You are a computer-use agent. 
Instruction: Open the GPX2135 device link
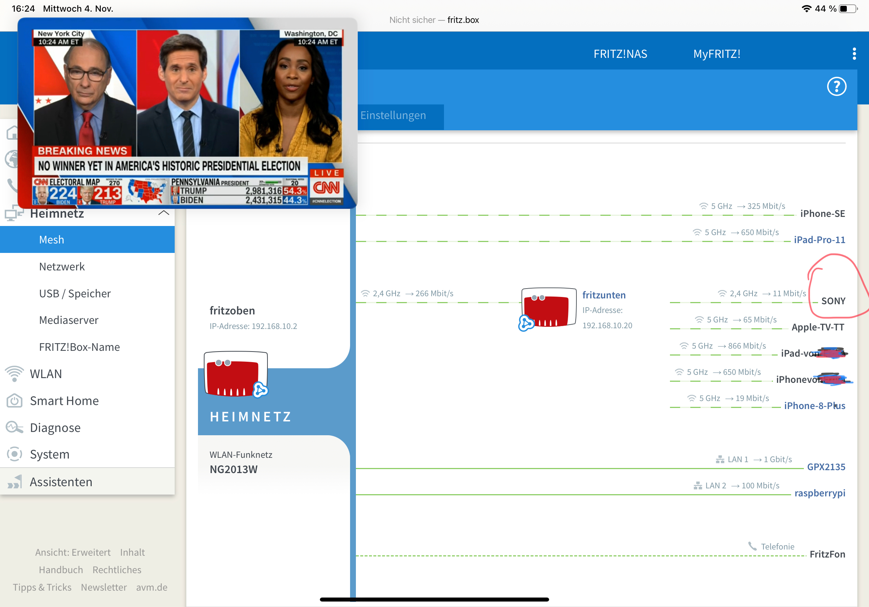(826, 467)
